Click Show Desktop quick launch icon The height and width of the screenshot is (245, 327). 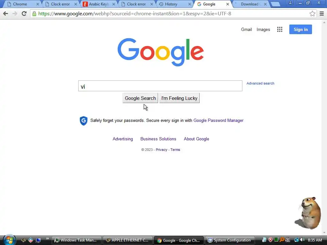(38, 240)
